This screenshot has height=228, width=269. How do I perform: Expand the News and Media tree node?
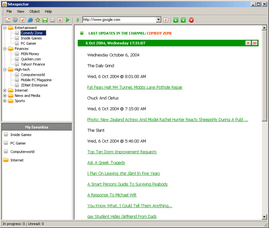point(5,95)
